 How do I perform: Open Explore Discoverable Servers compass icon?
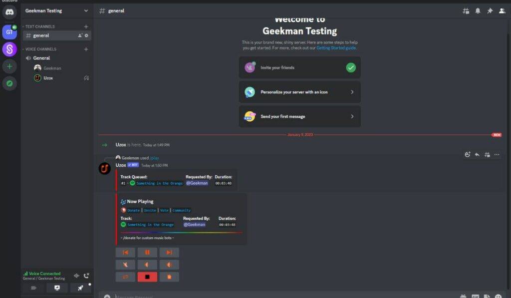coord(9,83)
